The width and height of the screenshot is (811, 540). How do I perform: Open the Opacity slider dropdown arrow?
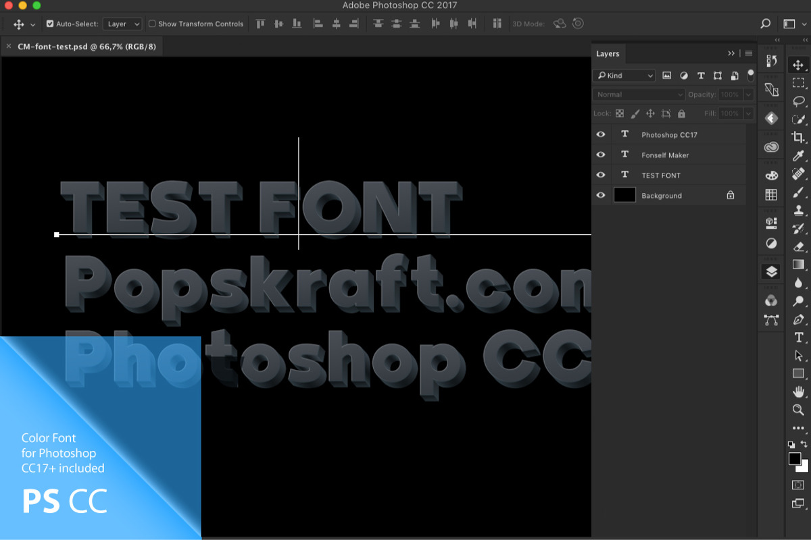click(x=749, y=94)
